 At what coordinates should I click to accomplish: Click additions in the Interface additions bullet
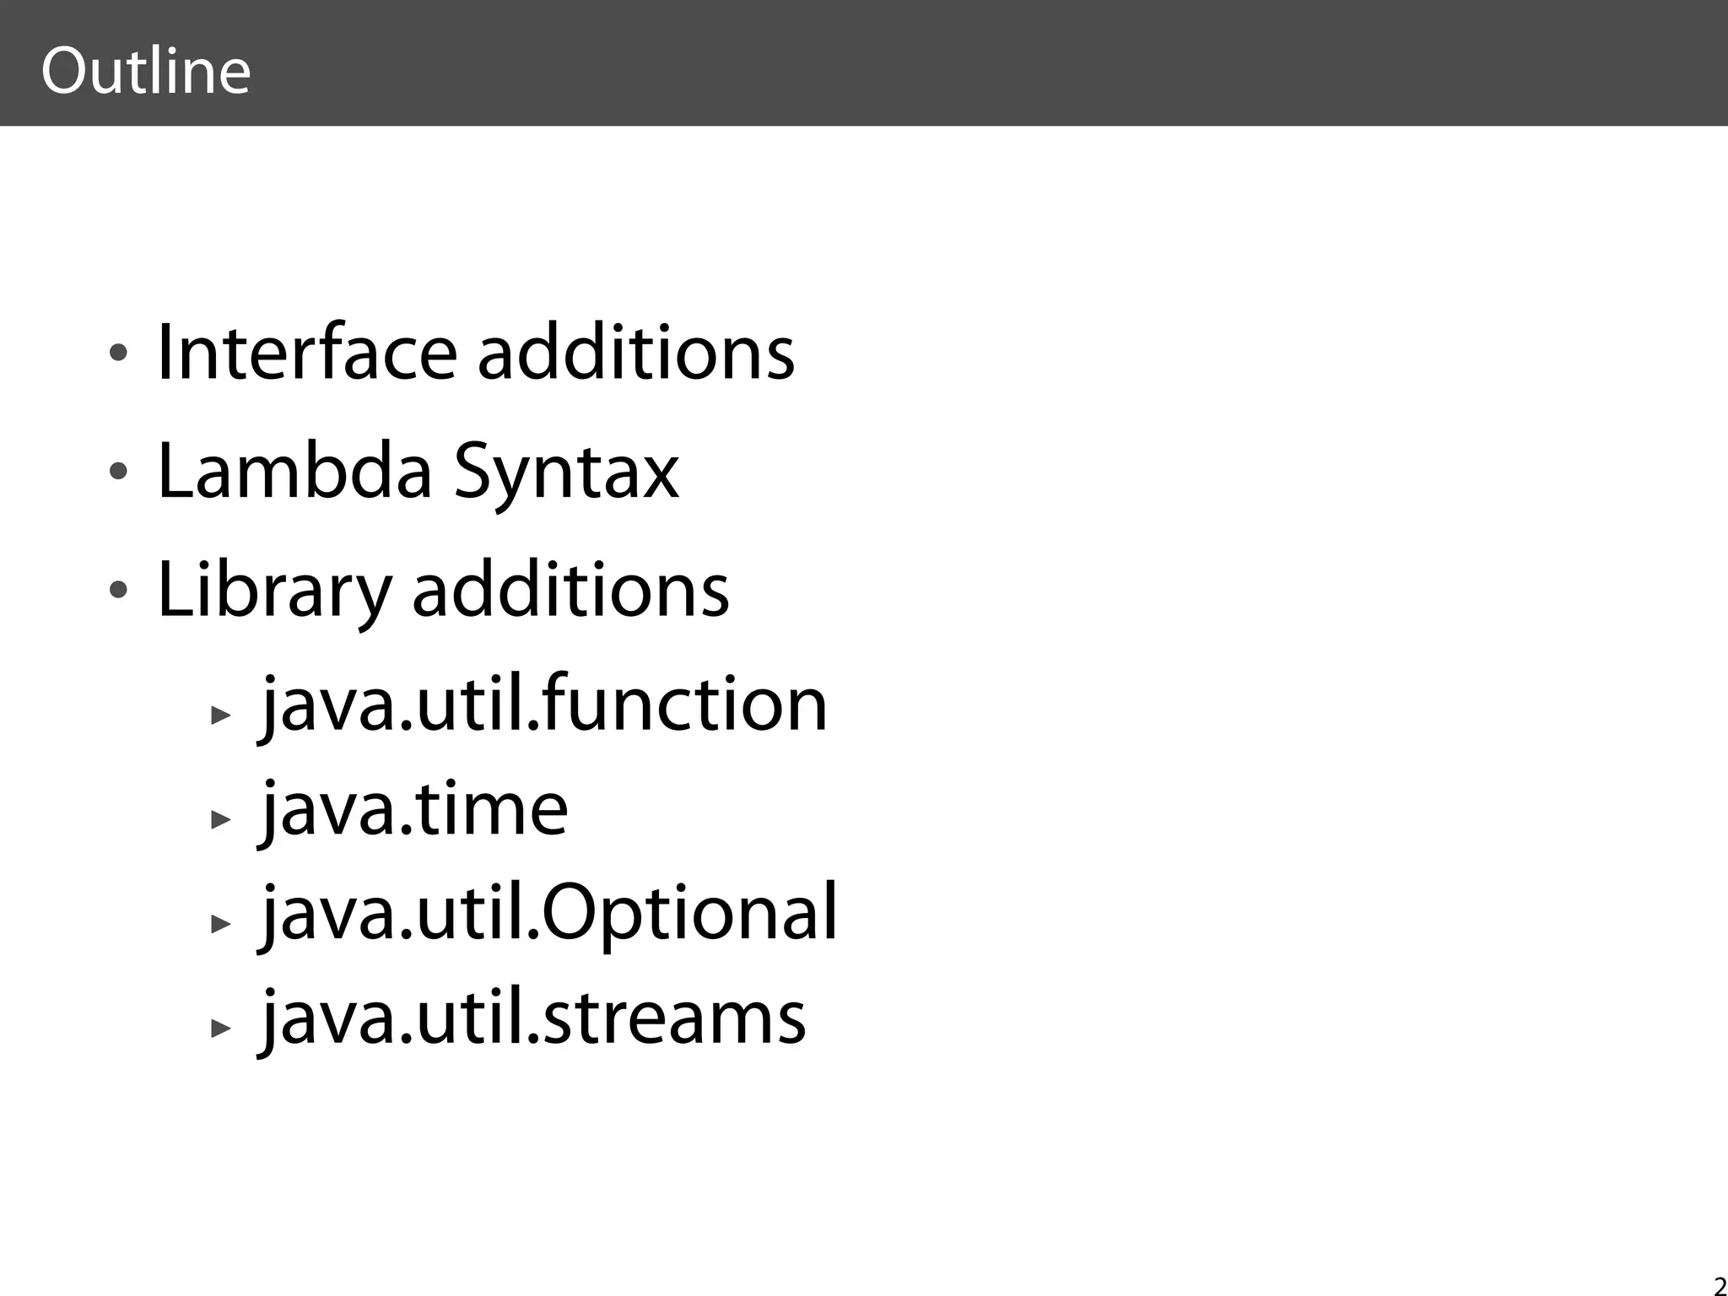pyautogui.click(x=635, y=352)
